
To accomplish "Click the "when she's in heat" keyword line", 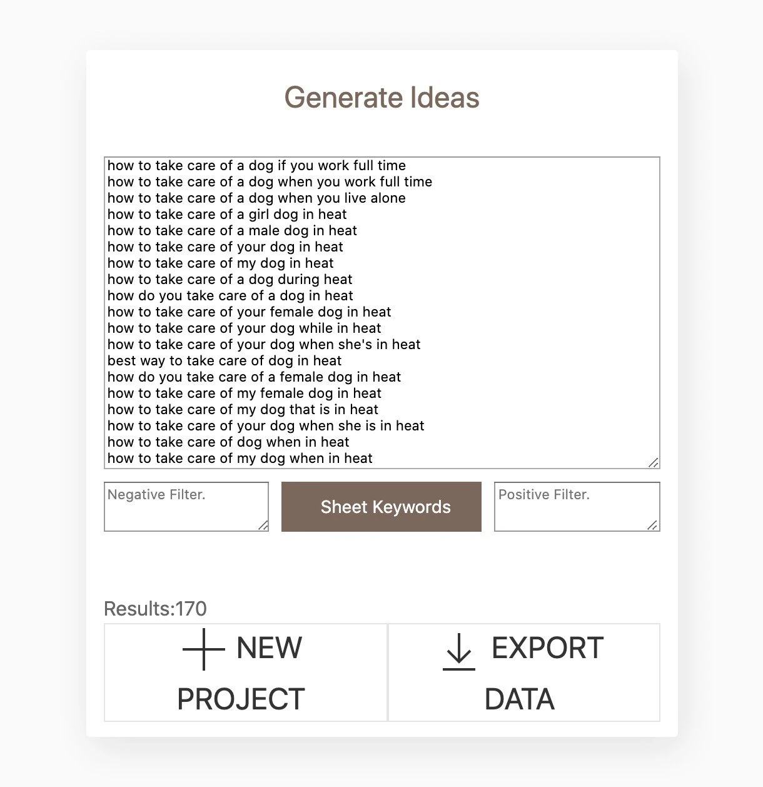I will click(264, 345).
